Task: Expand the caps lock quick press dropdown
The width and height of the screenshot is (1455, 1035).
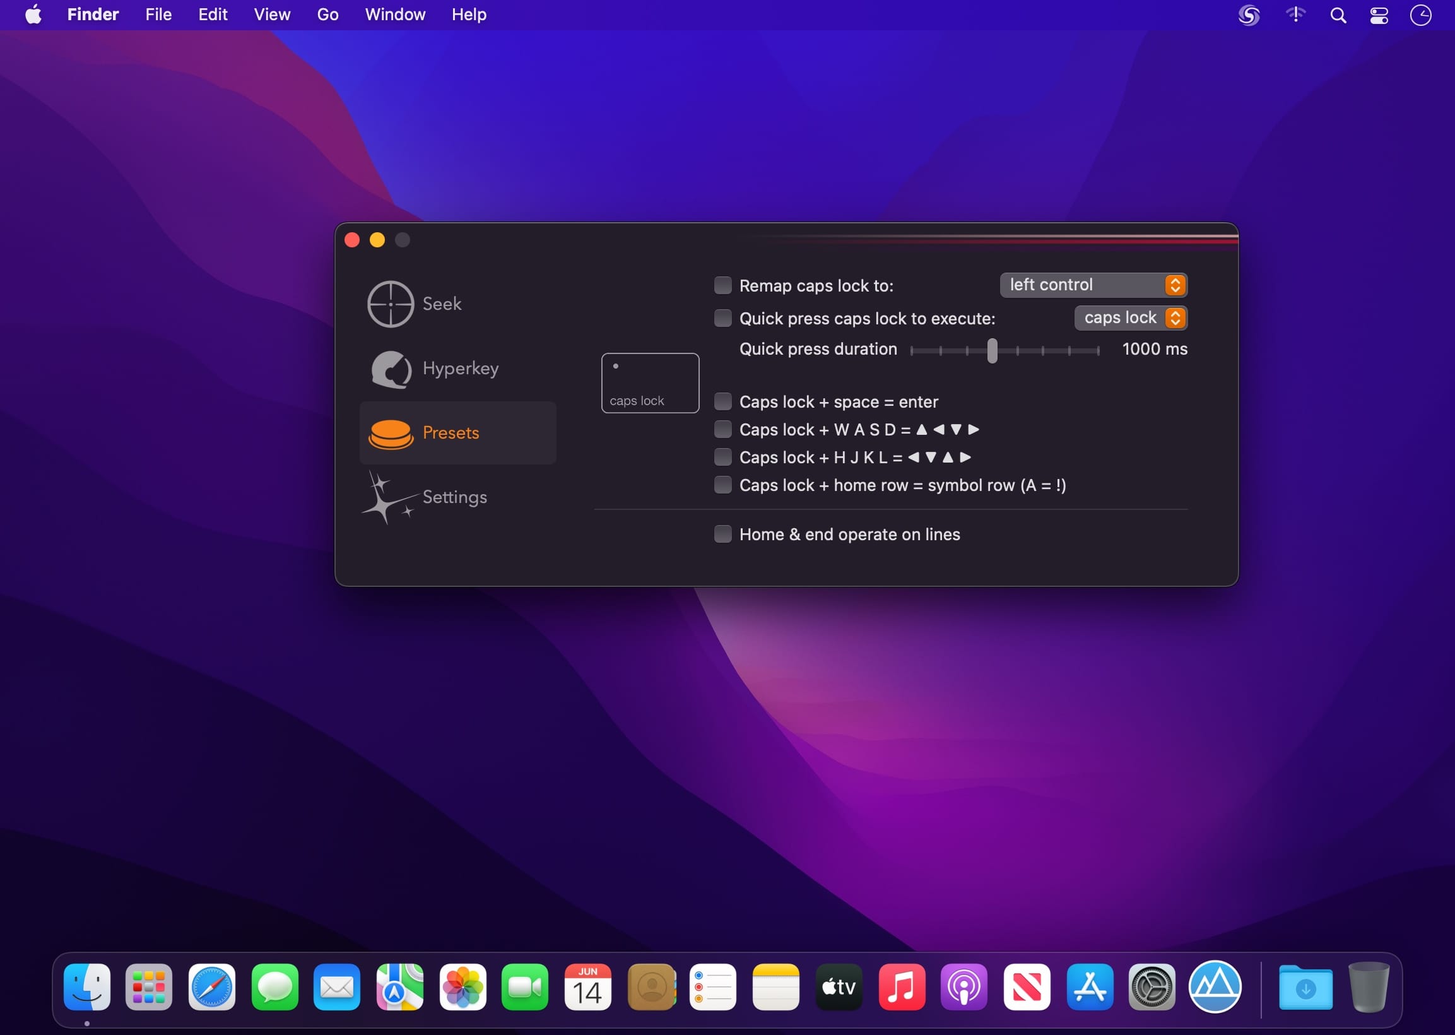Action: tap(1130, 317)
